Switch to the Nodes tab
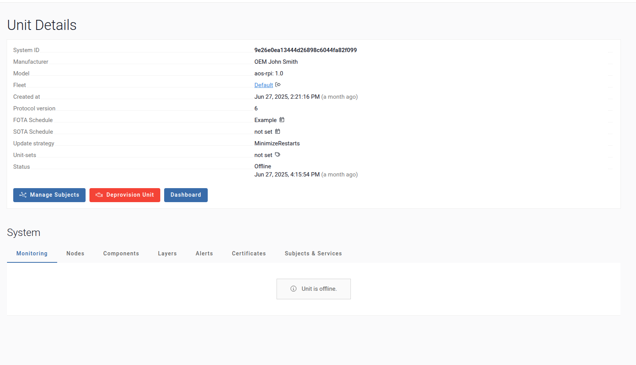The image size is (636, 365). point(75,253)
